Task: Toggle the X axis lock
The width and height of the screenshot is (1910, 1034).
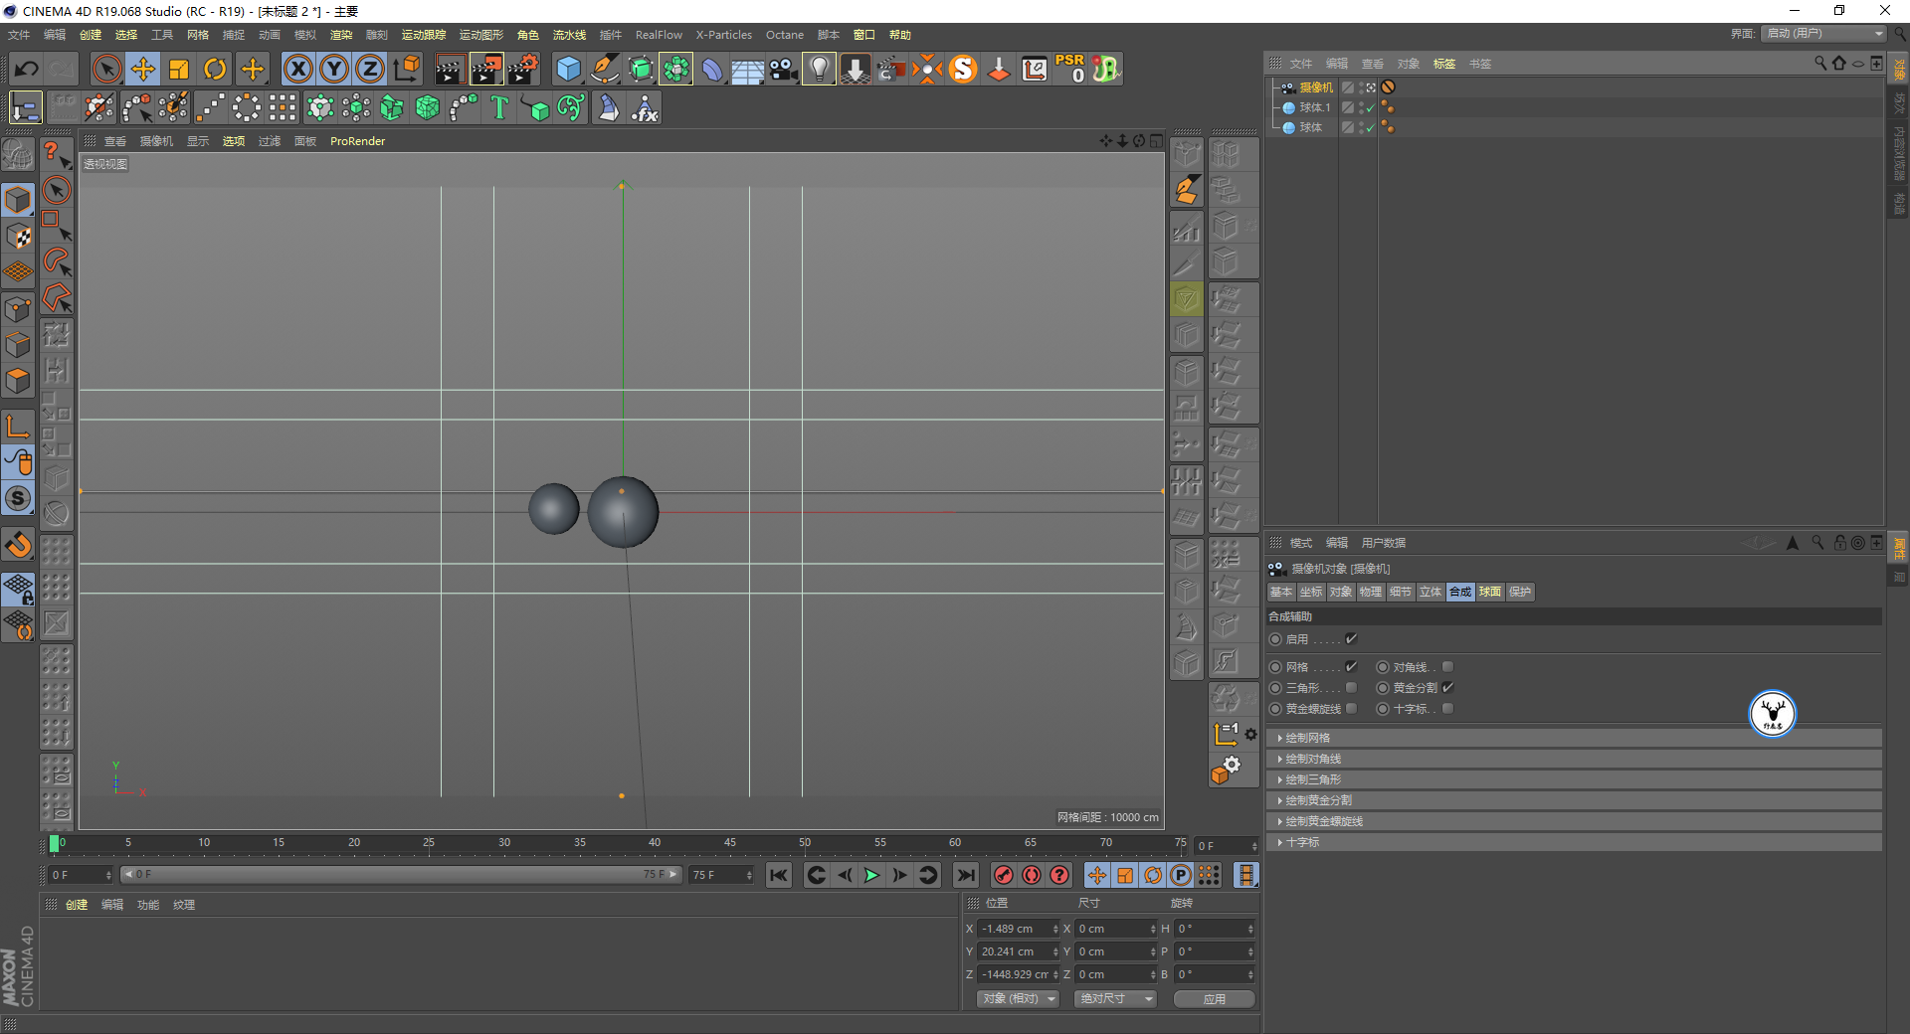Action: click(297, 69)
